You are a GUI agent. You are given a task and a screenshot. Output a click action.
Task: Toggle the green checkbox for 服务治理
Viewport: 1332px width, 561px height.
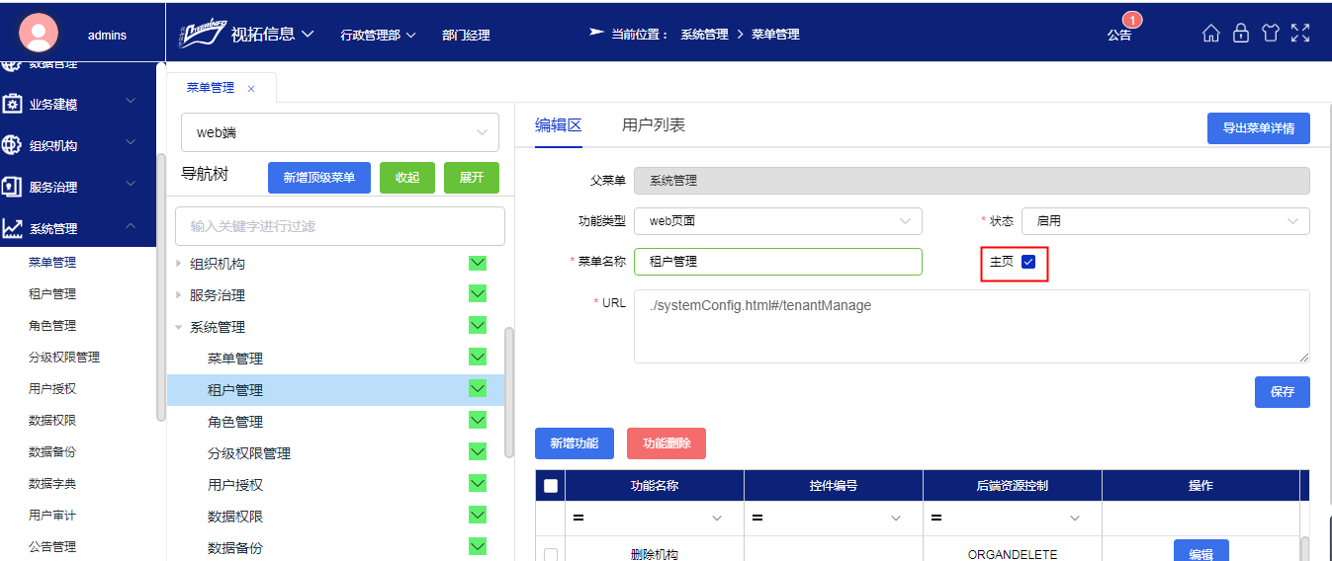478,293
